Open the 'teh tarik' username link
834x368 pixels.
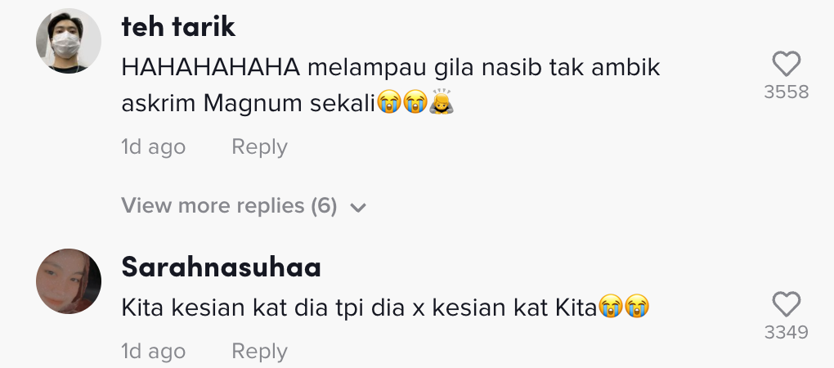tap(178, 27)
